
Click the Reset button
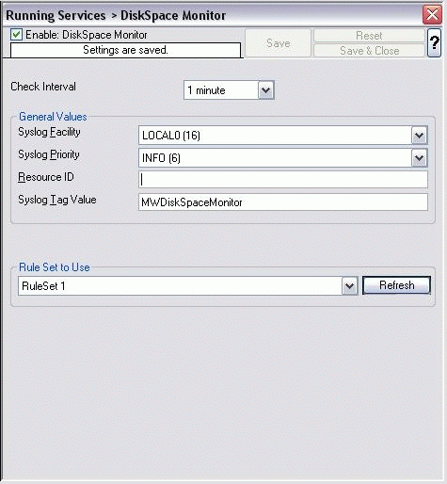tap(369, 36)
